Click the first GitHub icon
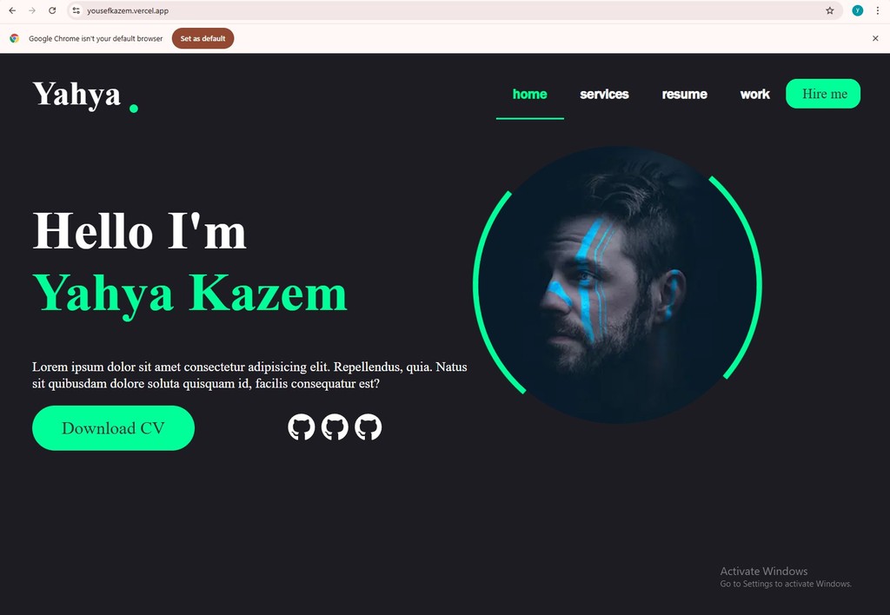 pyautogui.click(x=302, y=427)
